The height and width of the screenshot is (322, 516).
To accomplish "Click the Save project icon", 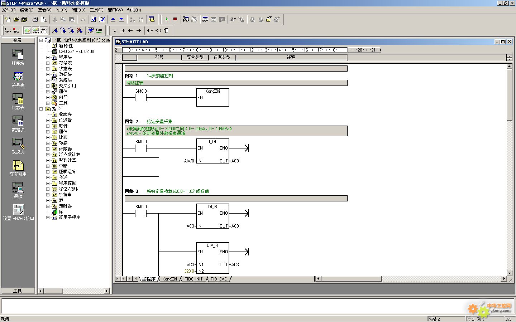I will pos(24,19).
